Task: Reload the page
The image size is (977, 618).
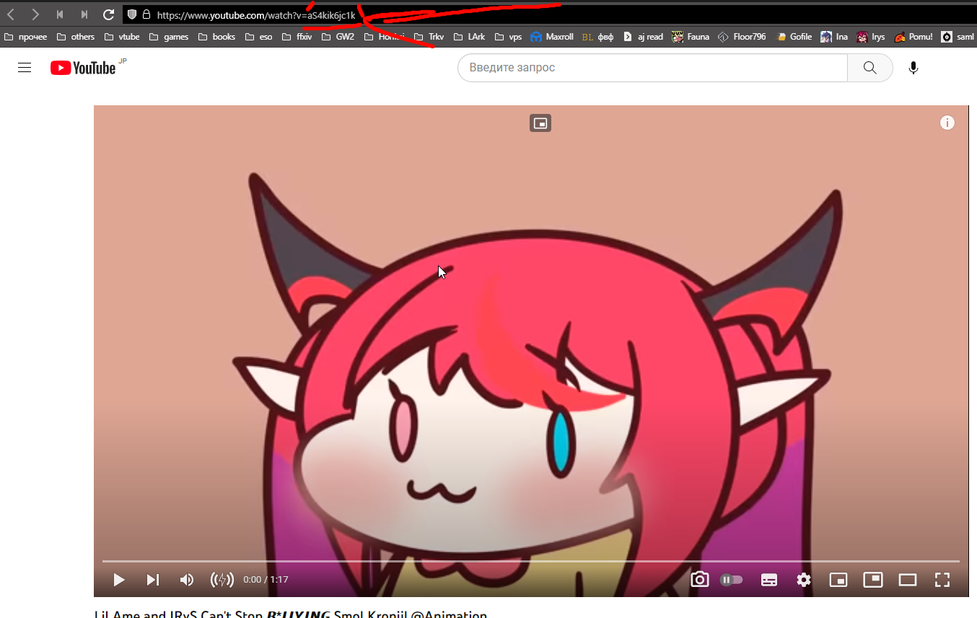Action: point(109,14)
